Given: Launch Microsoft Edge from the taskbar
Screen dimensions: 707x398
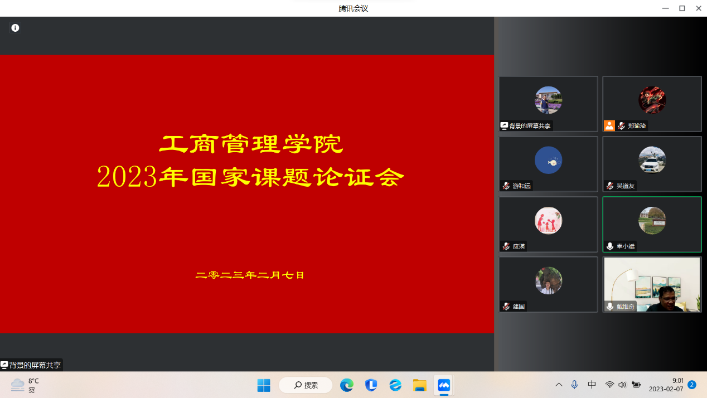Looking at the screenshot, I should click(x=347, y=385).
